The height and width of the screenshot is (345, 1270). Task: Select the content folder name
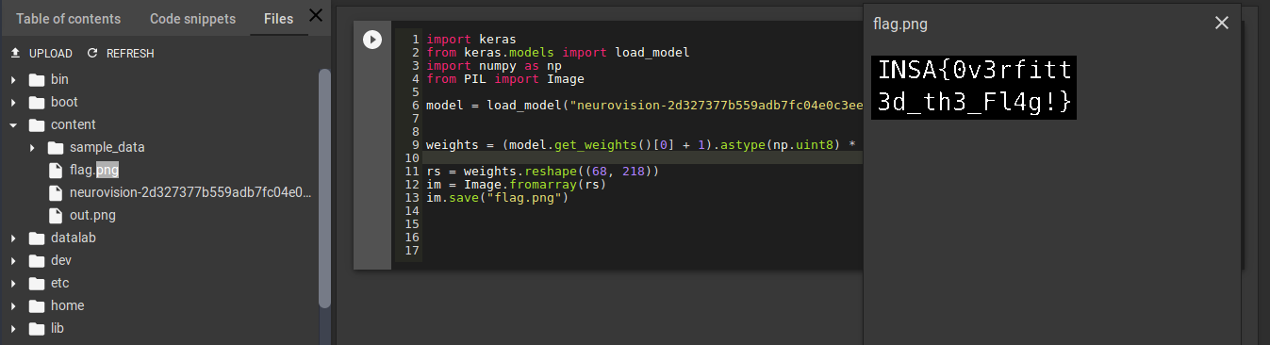pyautogui.click(x=74, y=125)
